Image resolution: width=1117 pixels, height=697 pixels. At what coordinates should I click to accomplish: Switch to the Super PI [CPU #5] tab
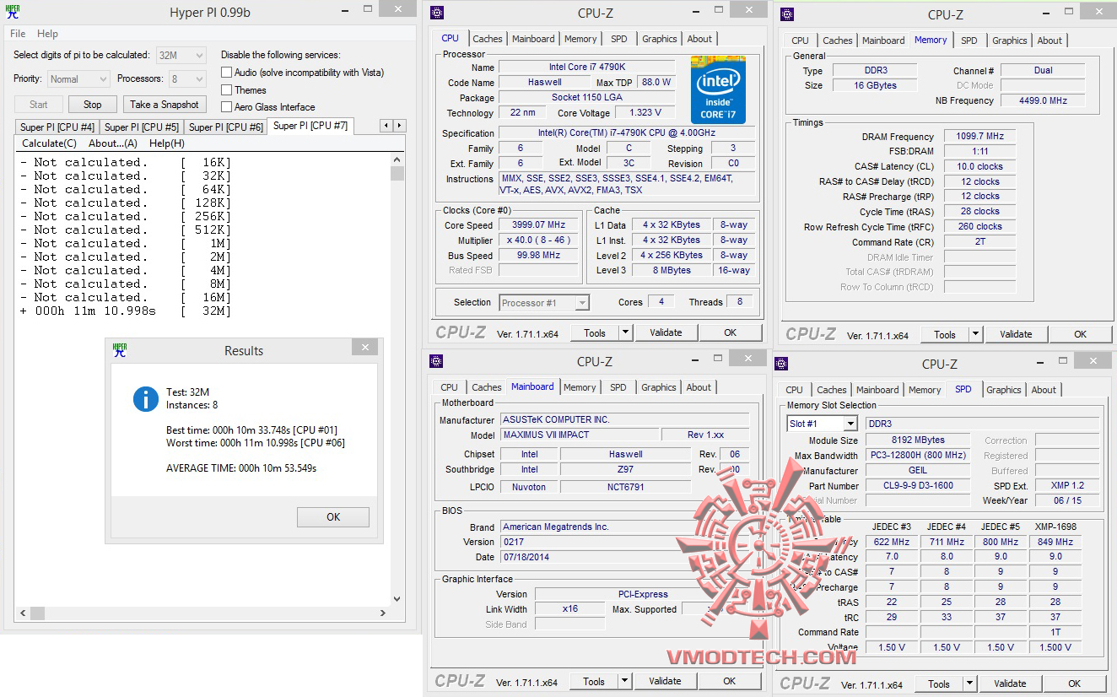tap(142, 127)
